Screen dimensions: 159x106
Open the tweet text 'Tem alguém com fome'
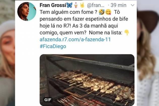(68, 12)
